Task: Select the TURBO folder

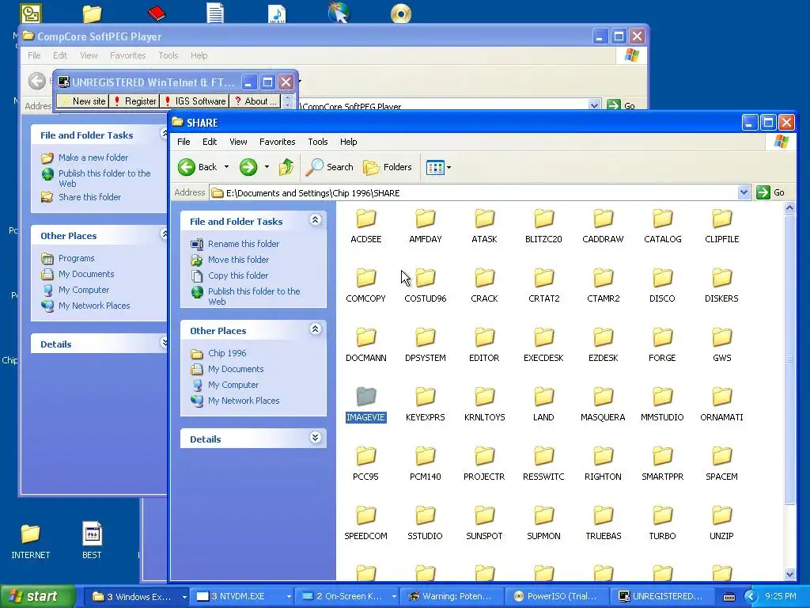Action: point(662,524)
